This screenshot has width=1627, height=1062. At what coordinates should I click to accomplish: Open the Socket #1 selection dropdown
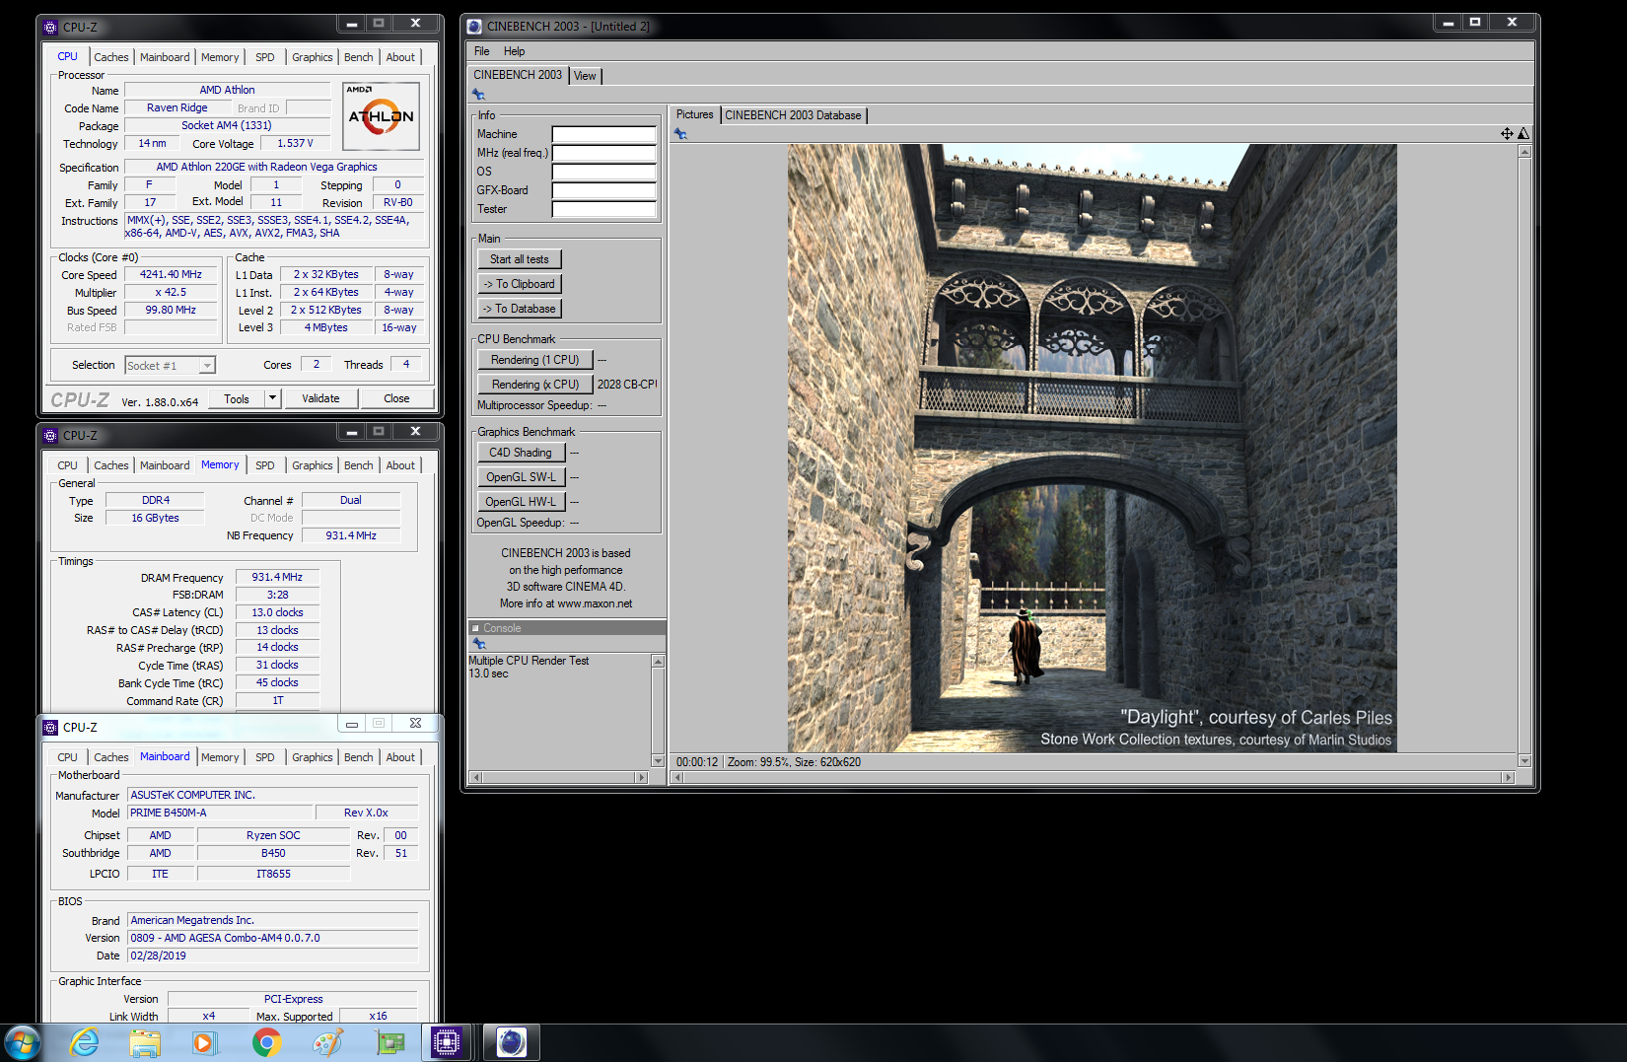coord(171,366)
